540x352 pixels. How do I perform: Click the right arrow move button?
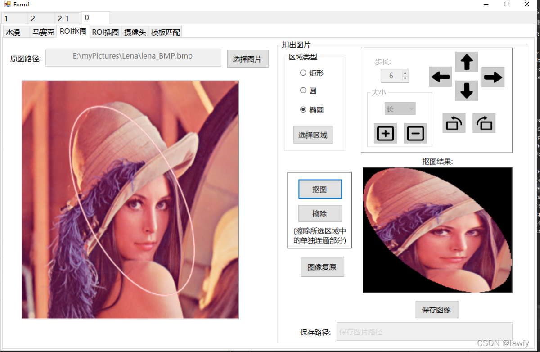point(493,77)
